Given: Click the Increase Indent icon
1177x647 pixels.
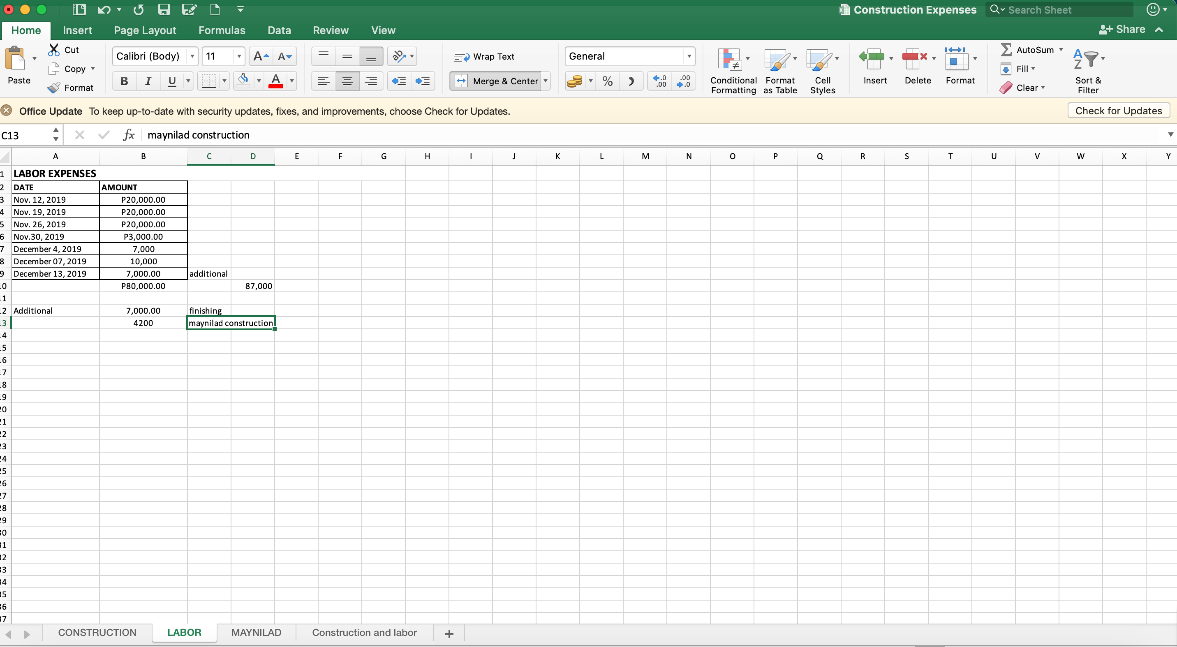Looking at the screenshot, I should pos(422,81).
